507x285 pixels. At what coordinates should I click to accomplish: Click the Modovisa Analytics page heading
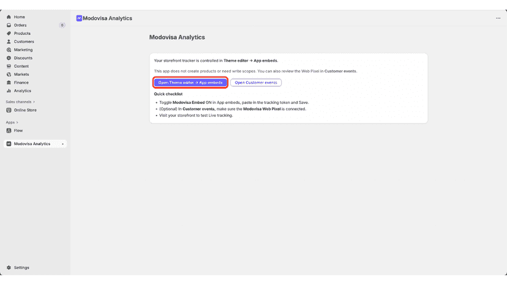pos(177,37)
